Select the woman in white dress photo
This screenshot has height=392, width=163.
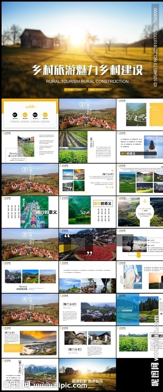click(x=132, y=277)
